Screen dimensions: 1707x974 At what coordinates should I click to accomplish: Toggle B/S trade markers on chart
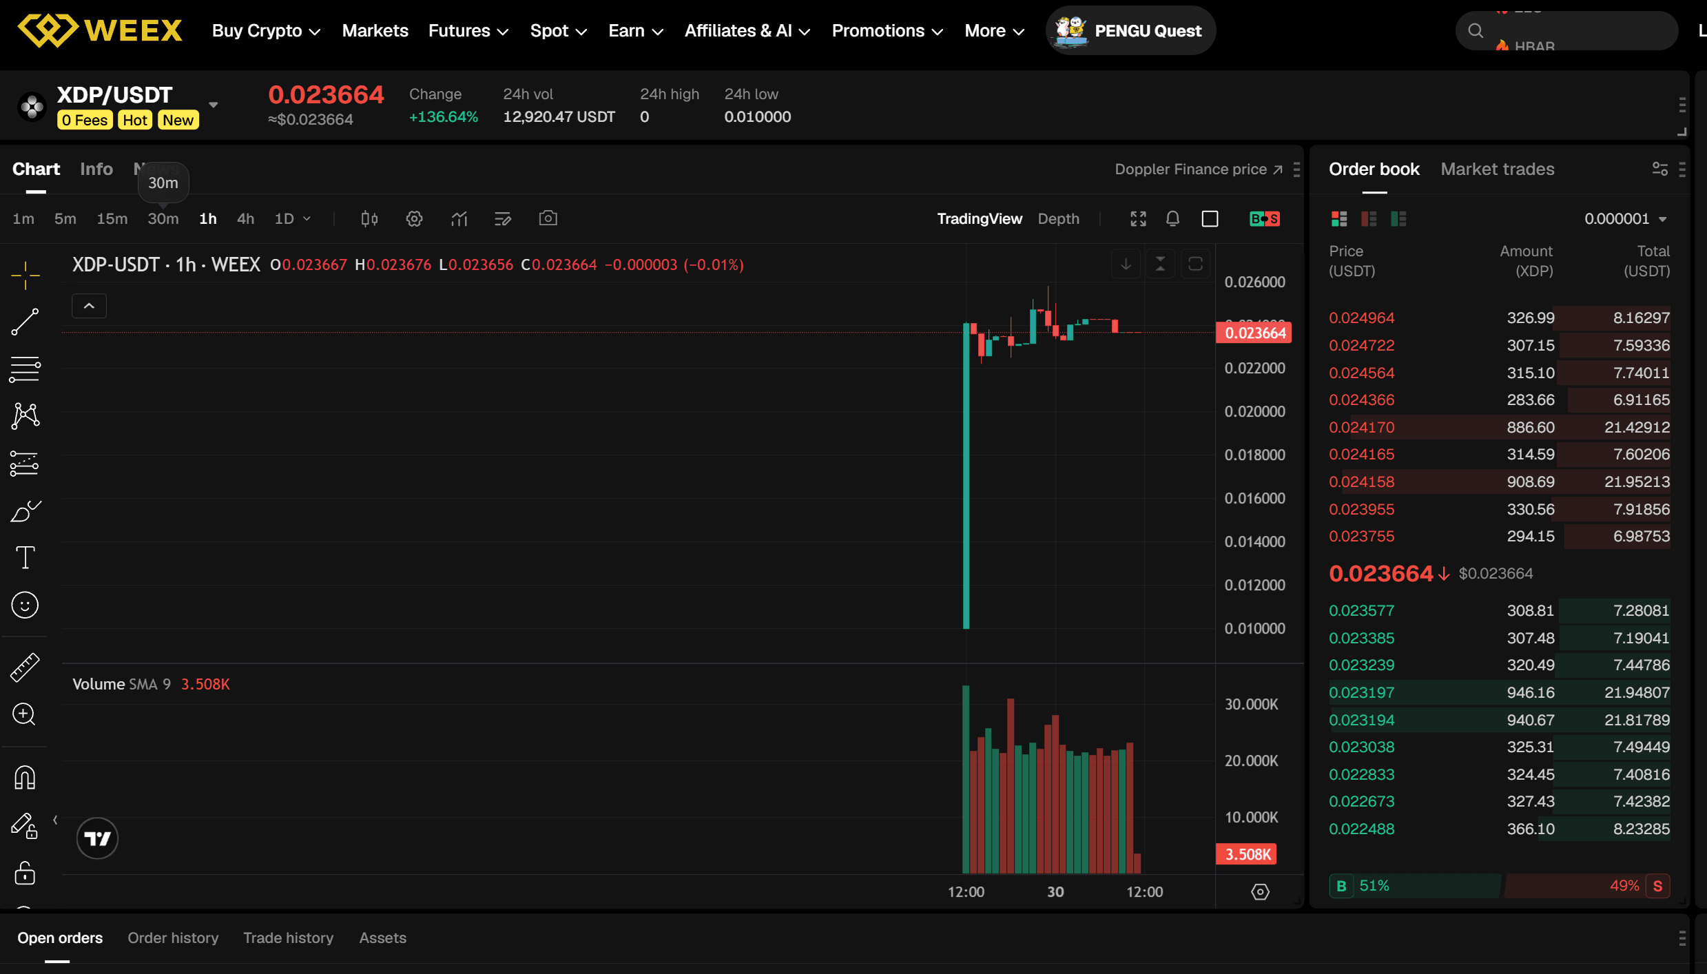click(x=1265, y=219)
